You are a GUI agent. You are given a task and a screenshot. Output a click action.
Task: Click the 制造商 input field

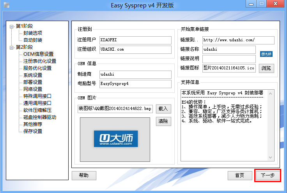tap(135, 74)
